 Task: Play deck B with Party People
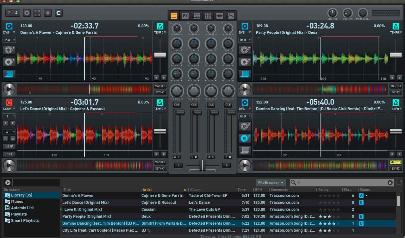pyautogui.click(x=245, y=89)
